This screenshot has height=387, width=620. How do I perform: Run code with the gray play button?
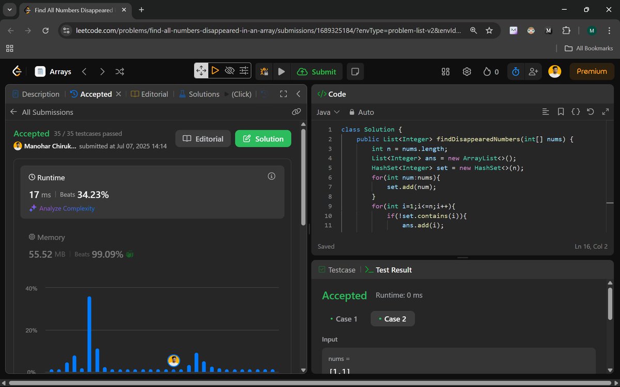click(x=281, y=72)
